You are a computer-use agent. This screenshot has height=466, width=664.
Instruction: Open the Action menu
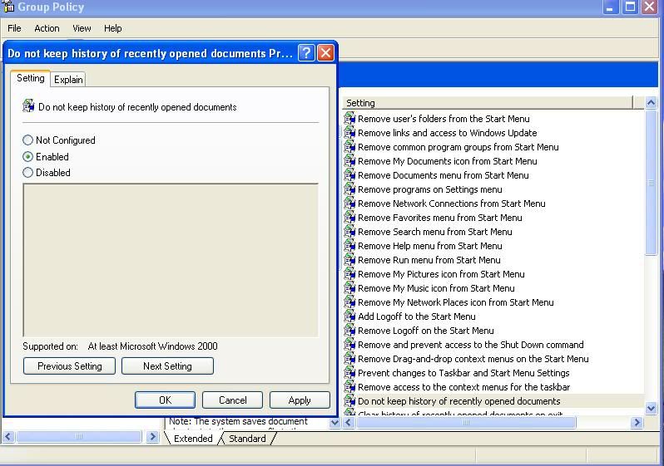coord(47,28)
